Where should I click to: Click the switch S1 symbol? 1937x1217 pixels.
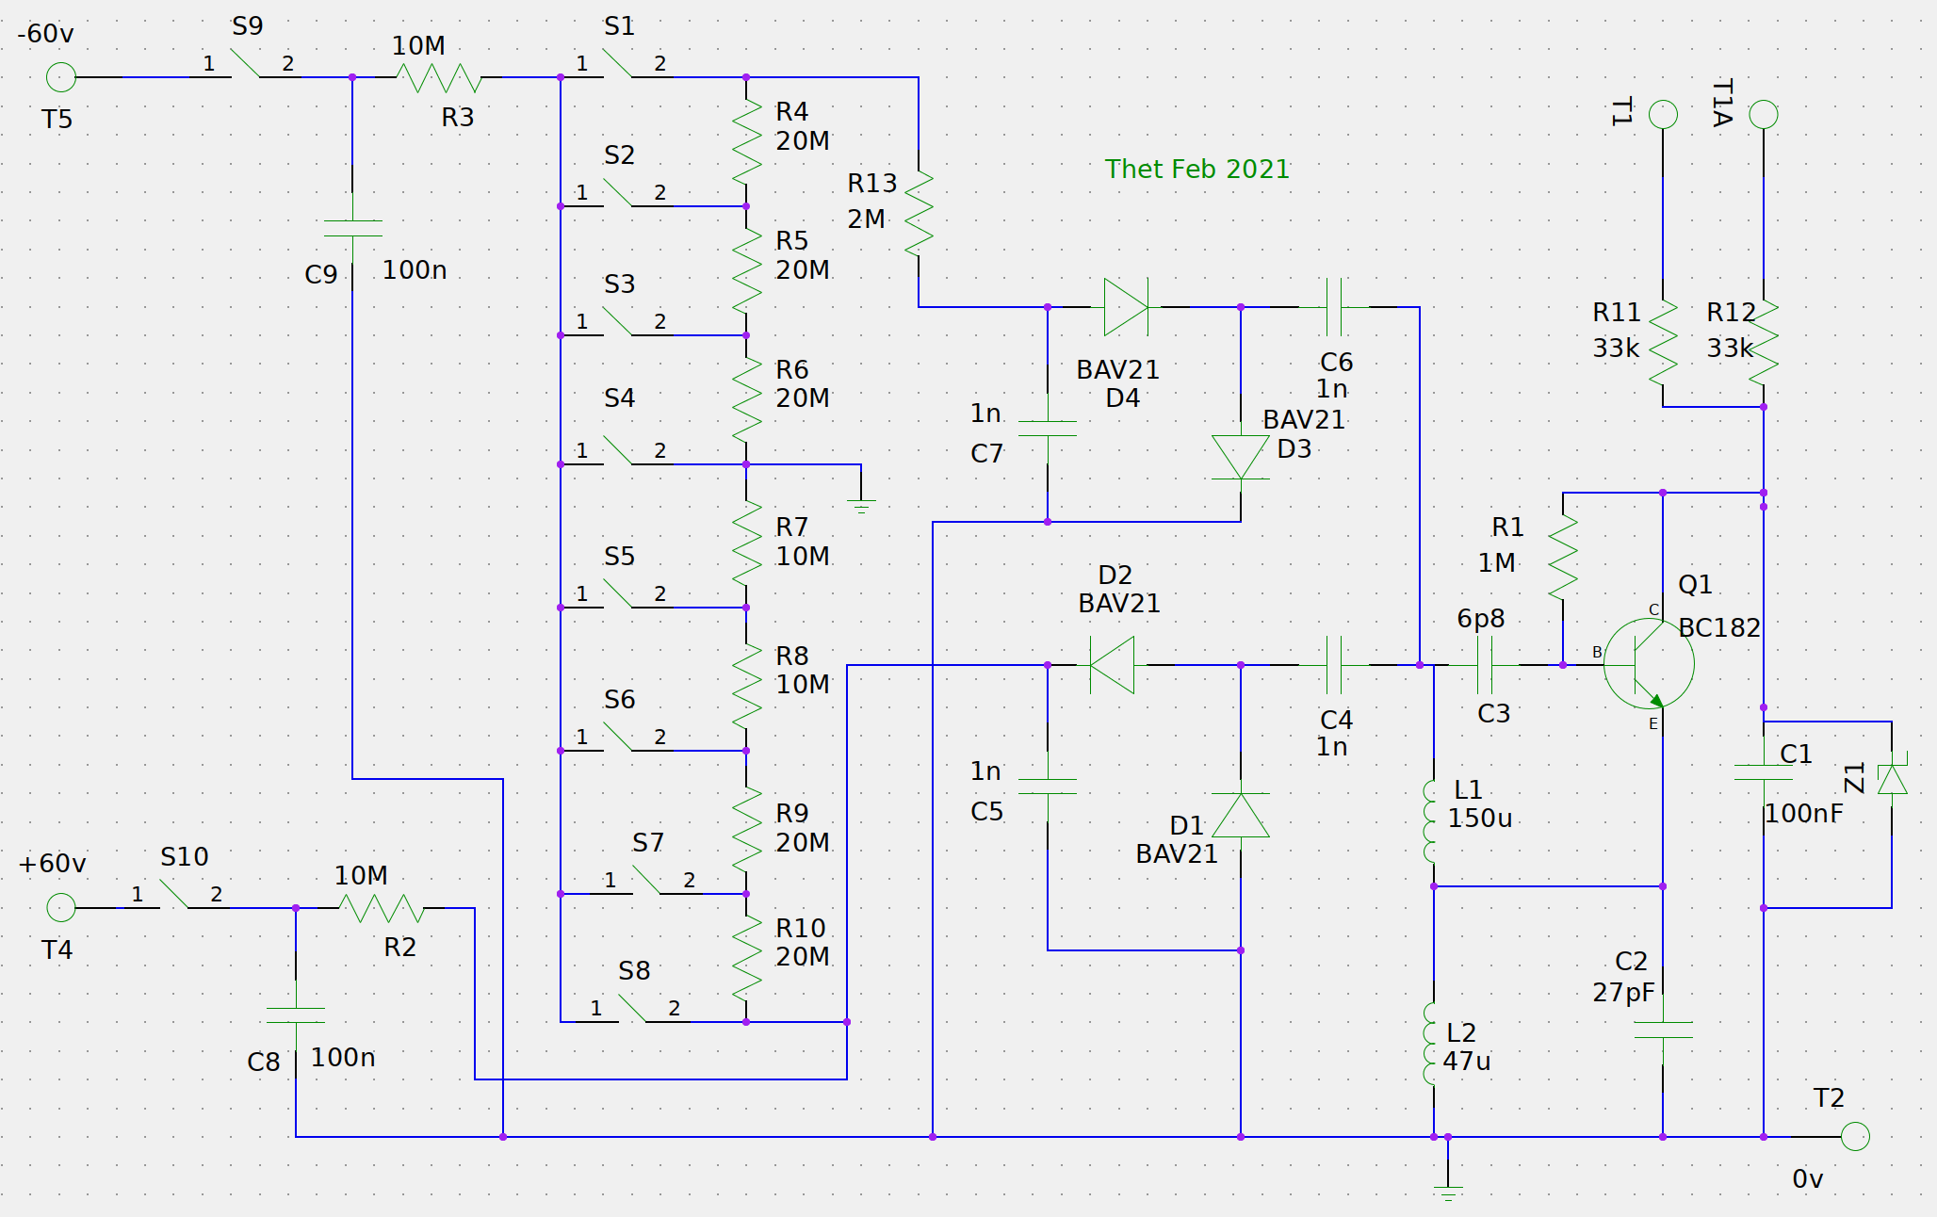tap(618, 64)
